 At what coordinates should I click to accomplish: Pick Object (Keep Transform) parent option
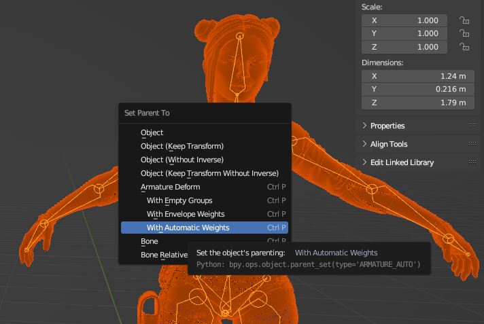pyautogui.click(x=181, y=146)
